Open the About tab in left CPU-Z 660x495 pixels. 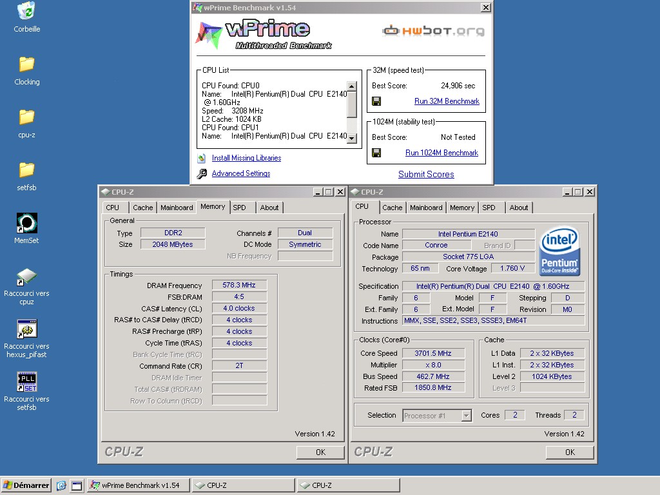click(x=269, y=208)
